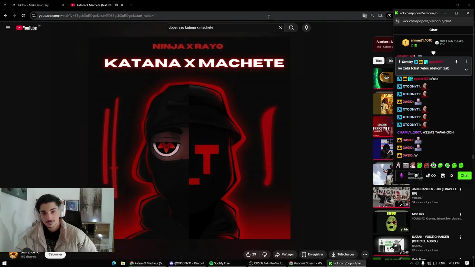Open Kick popout site settings icon
This screenshot has height=267, width=475.
click(397, 21)
